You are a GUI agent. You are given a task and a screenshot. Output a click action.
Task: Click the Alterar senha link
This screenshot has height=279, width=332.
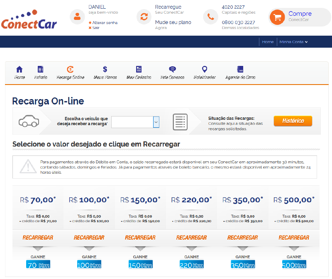105,23
